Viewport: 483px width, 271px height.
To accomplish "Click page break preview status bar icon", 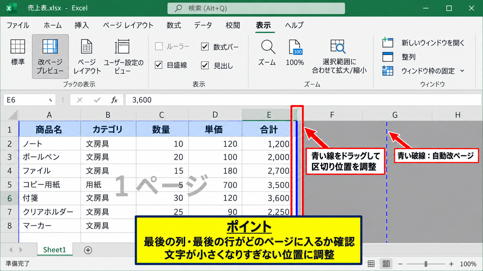I will (x=386, y=264).
